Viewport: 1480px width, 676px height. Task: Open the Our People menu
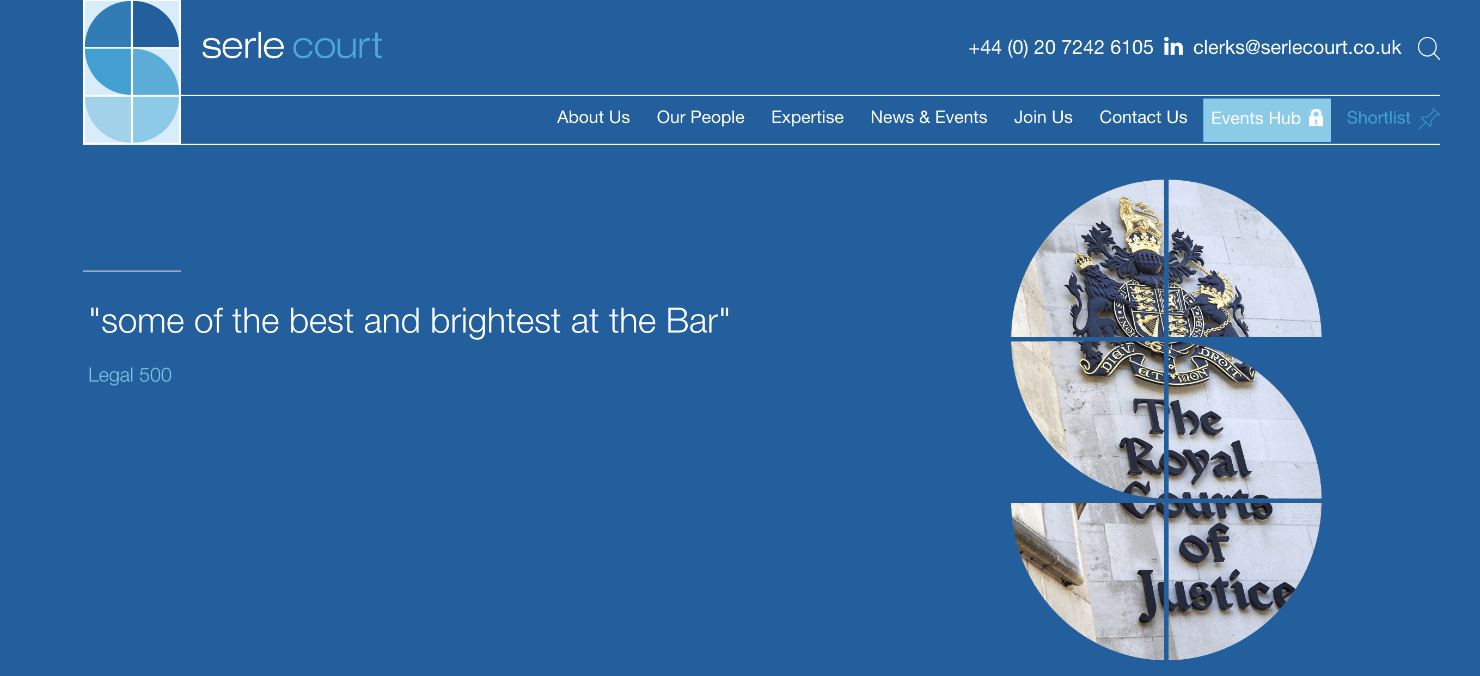[700, 117]
